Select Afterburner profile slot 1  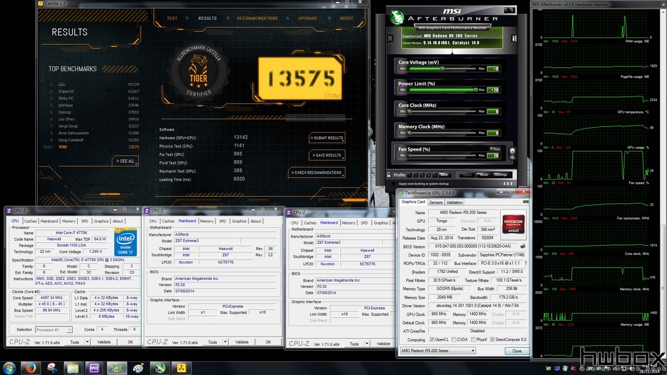pyautogui.click(x=410, y=175)
